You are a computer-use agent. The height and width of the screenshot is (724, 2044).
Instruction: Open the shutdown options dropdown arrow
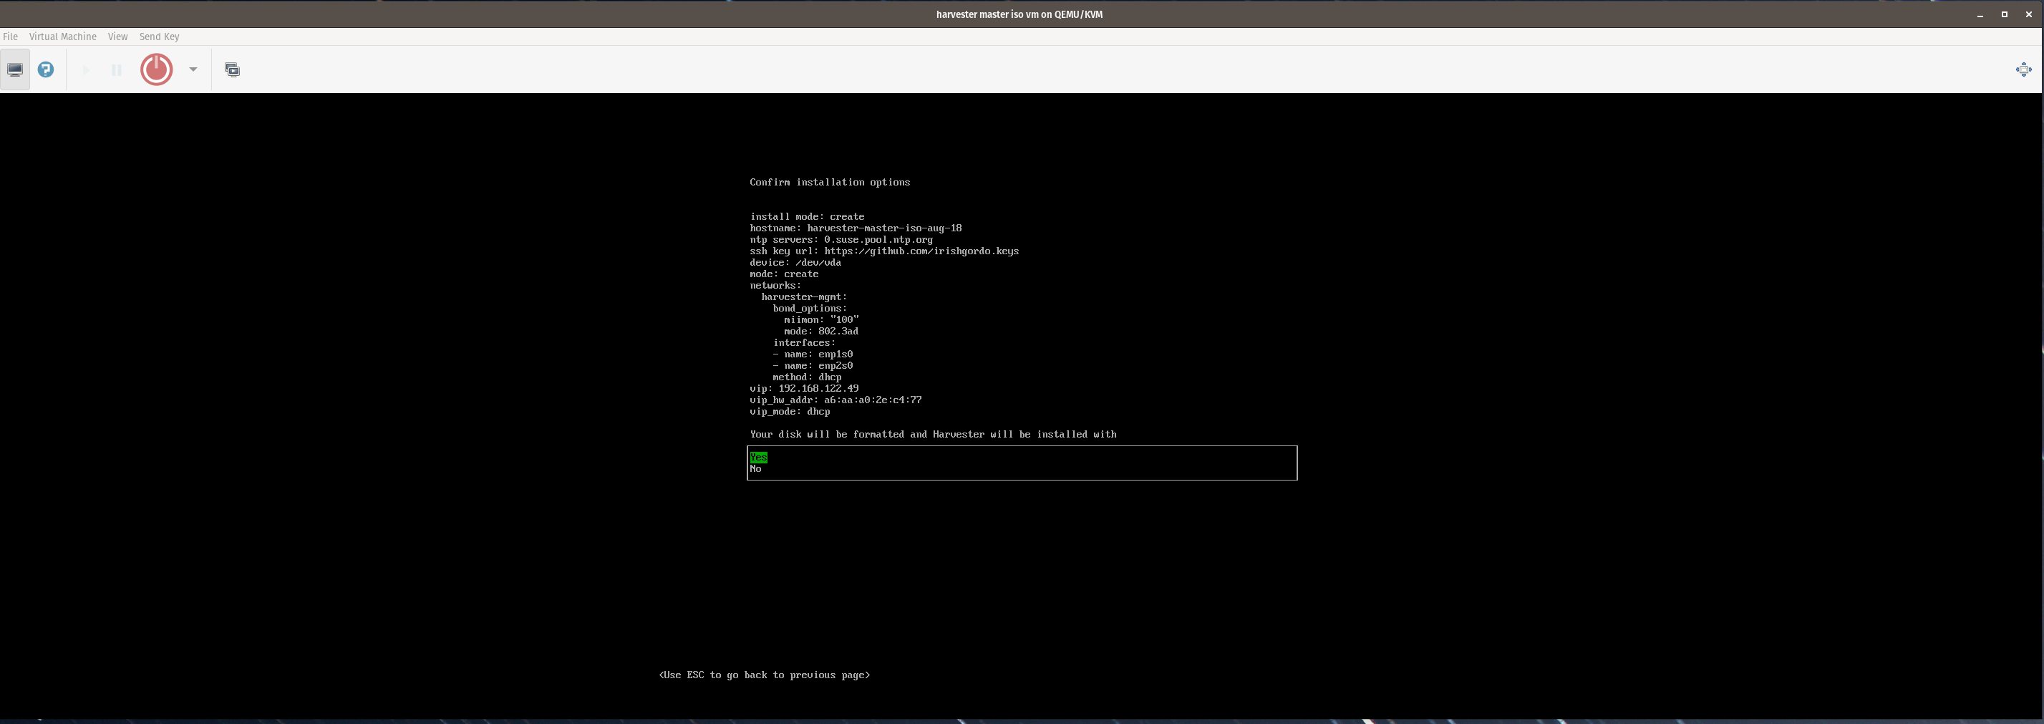coord(192,69)
